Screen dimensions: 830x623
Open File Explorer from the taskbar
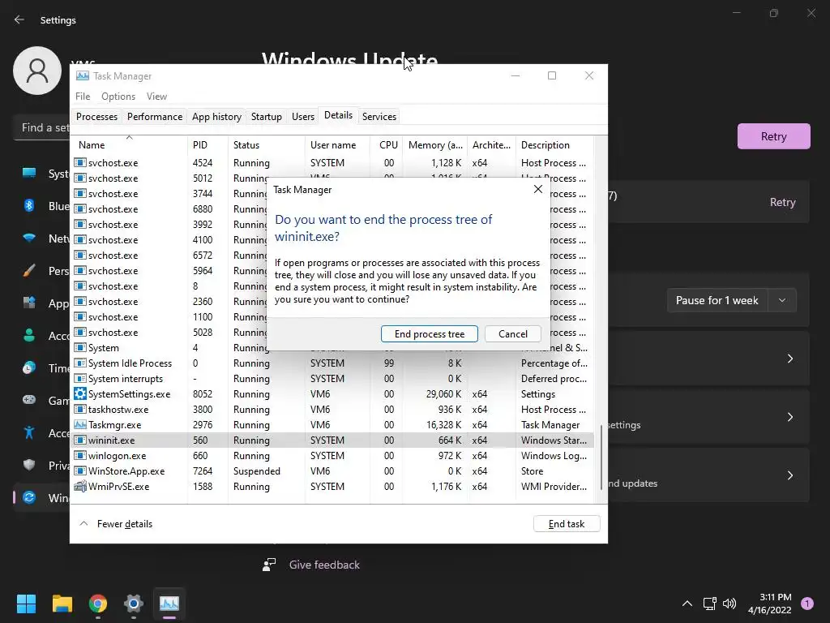tap(62, 603)
